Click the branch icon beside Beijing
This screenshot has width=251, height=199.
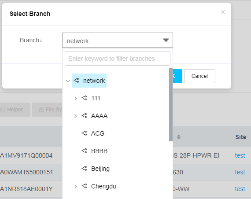[x=84, y=169]
